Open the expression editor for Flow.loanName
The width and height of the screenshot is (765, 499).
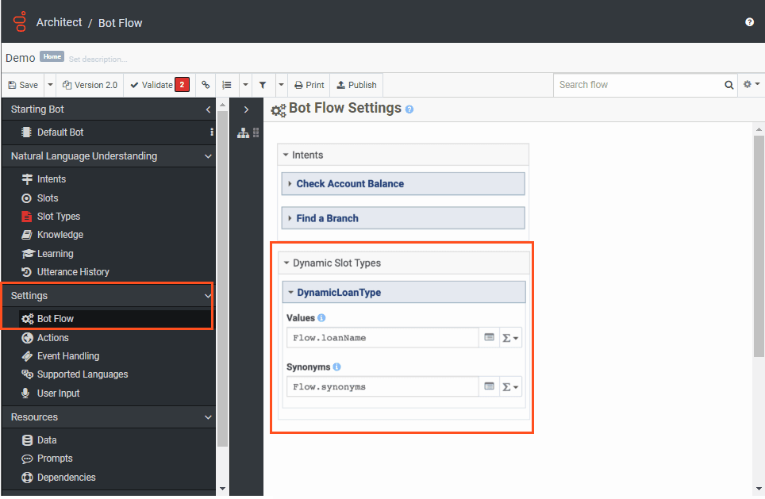[x=490, y=337]
